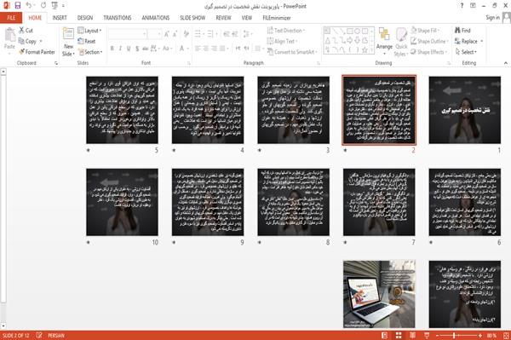Select slide 5 thumbnail

pos(122,110)
